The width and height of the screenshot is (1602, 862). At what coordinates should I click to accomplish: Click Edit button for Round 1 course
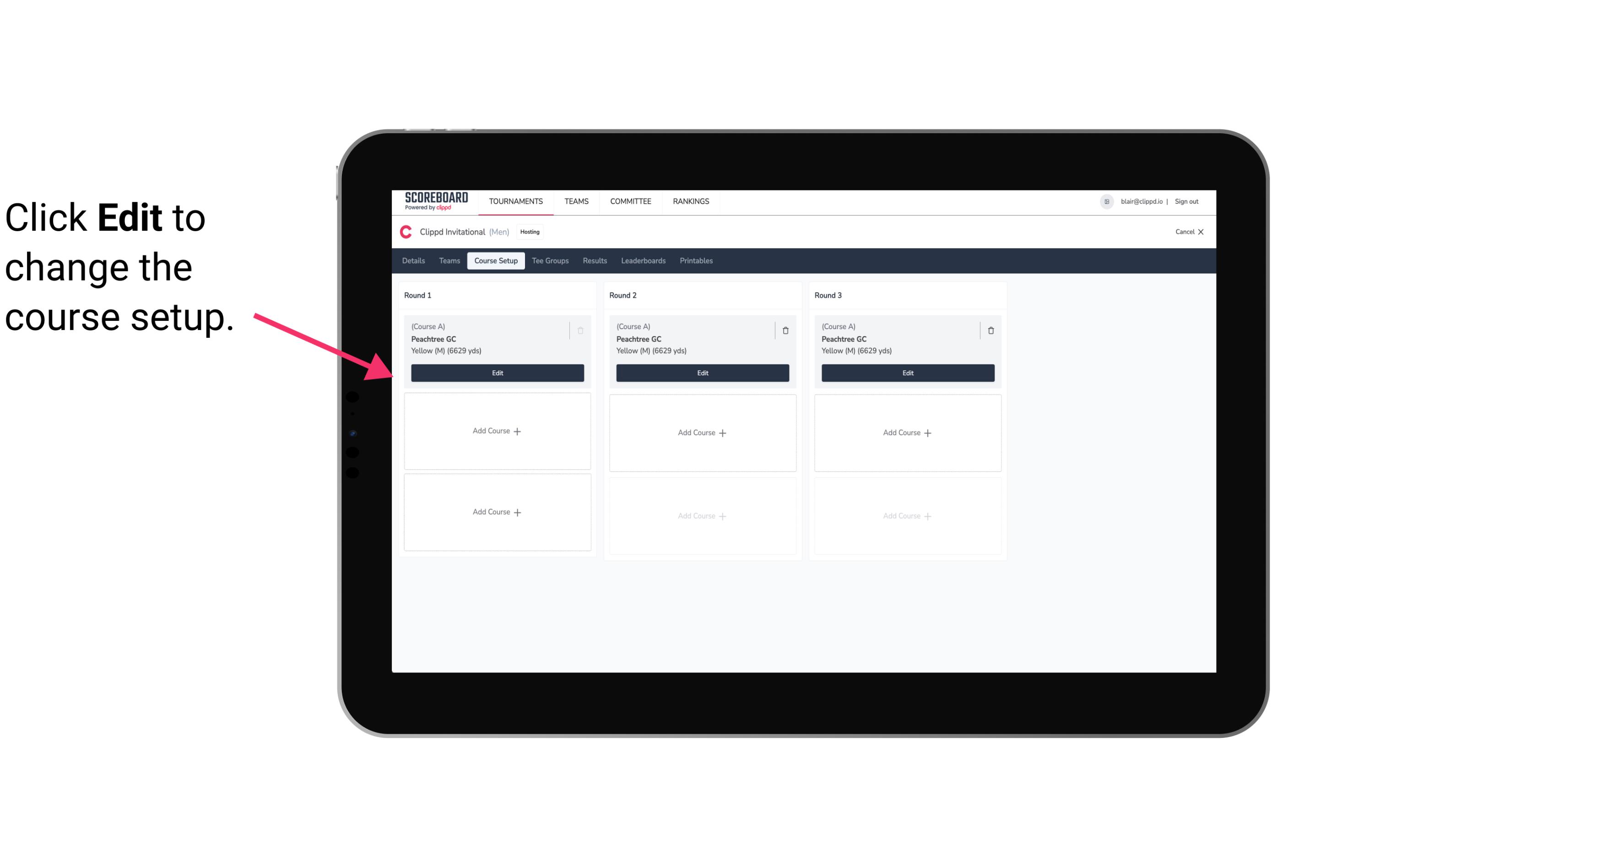(498, 372)
